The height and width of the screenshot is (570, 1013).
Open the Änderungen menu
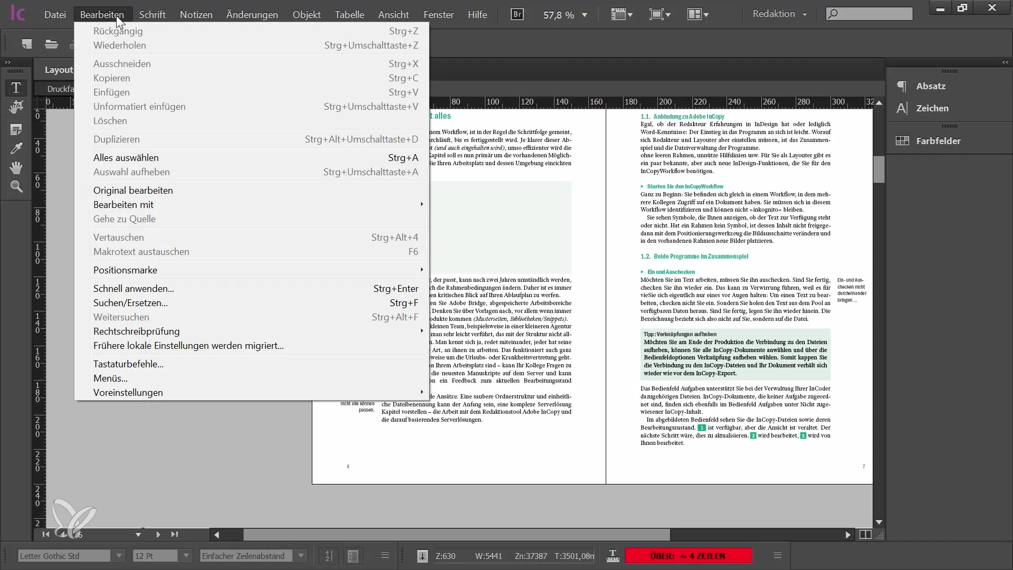point(252,14)
